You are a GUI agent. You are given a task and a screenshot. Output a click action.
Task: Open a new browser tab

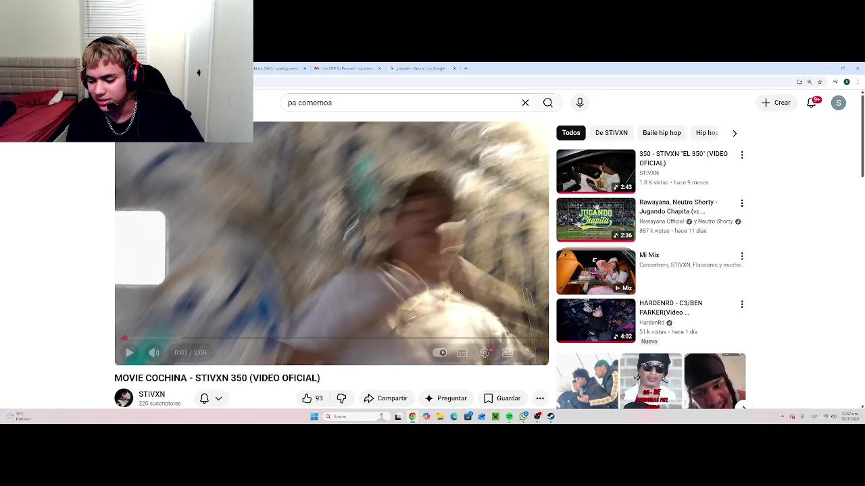coord(466,68)
